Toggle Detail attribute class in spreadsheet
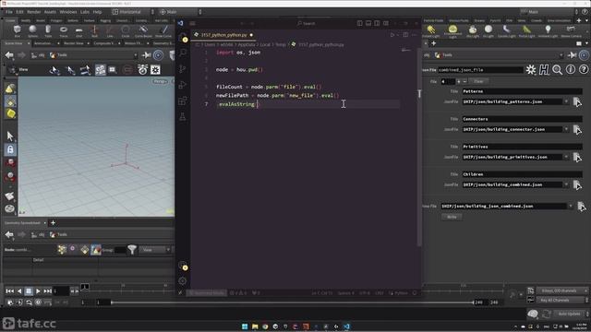The height and width of the screenshot is (332, 591). coord(96,250)
